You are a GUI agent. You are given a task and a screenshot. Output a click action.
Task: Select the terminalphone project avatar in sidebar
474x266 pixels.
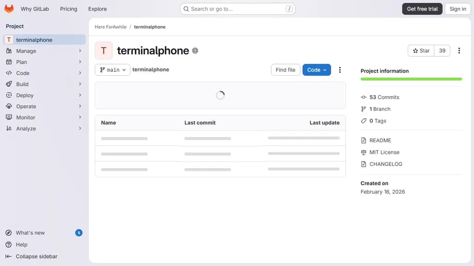pos(8,40)
